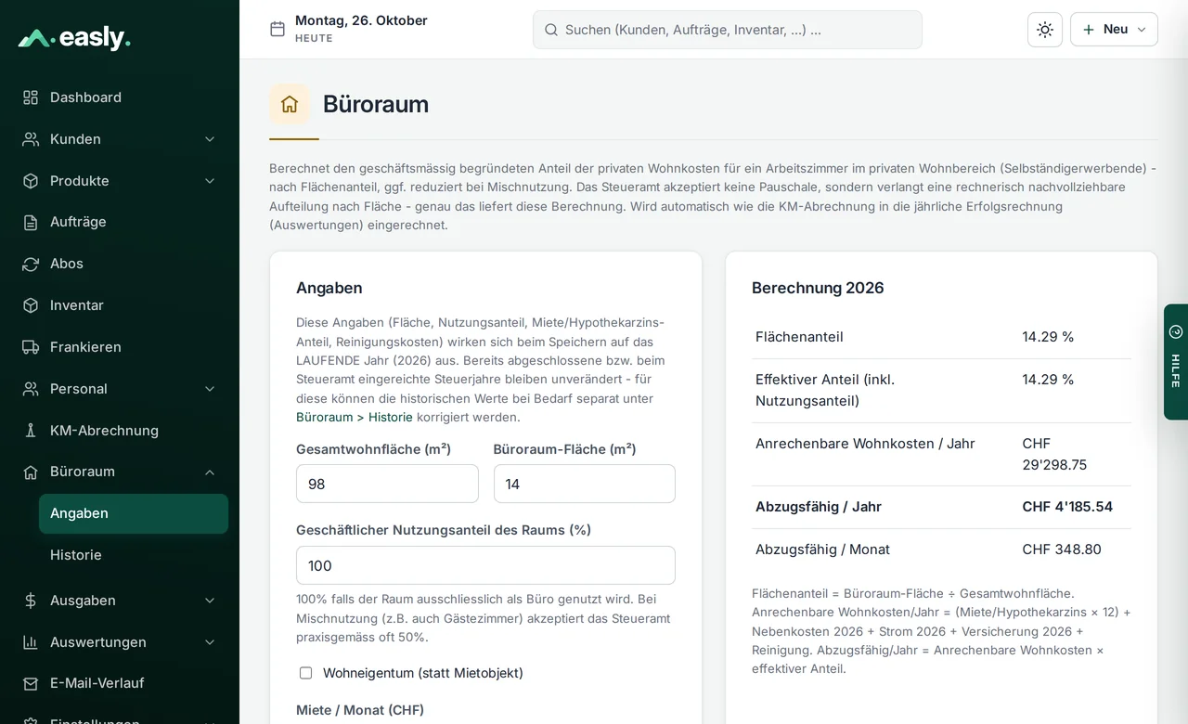Click the Gesamtwohnfläche (m²) input
Image resolution: width=1188 pixels, height=724 pixels.
(x=387, y=484)
